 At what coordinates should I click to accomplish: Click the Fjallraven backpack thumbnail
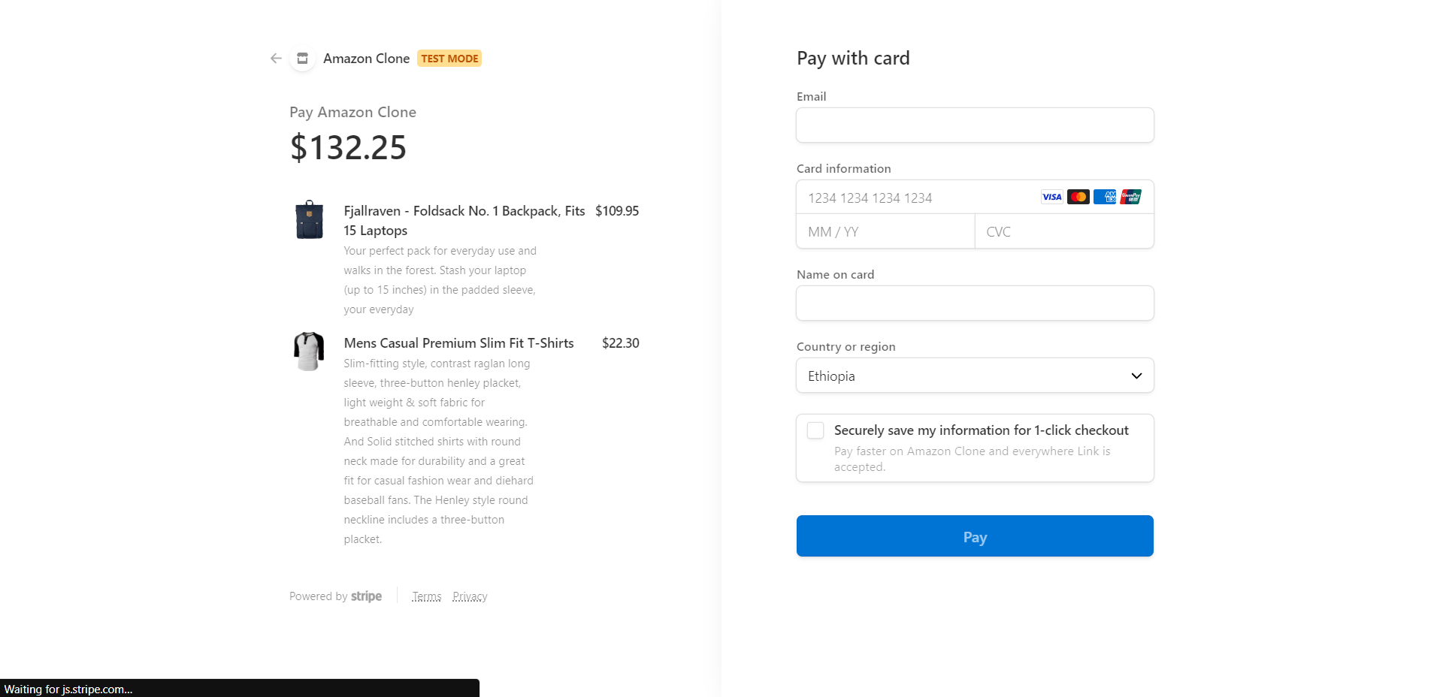[309, 220]
